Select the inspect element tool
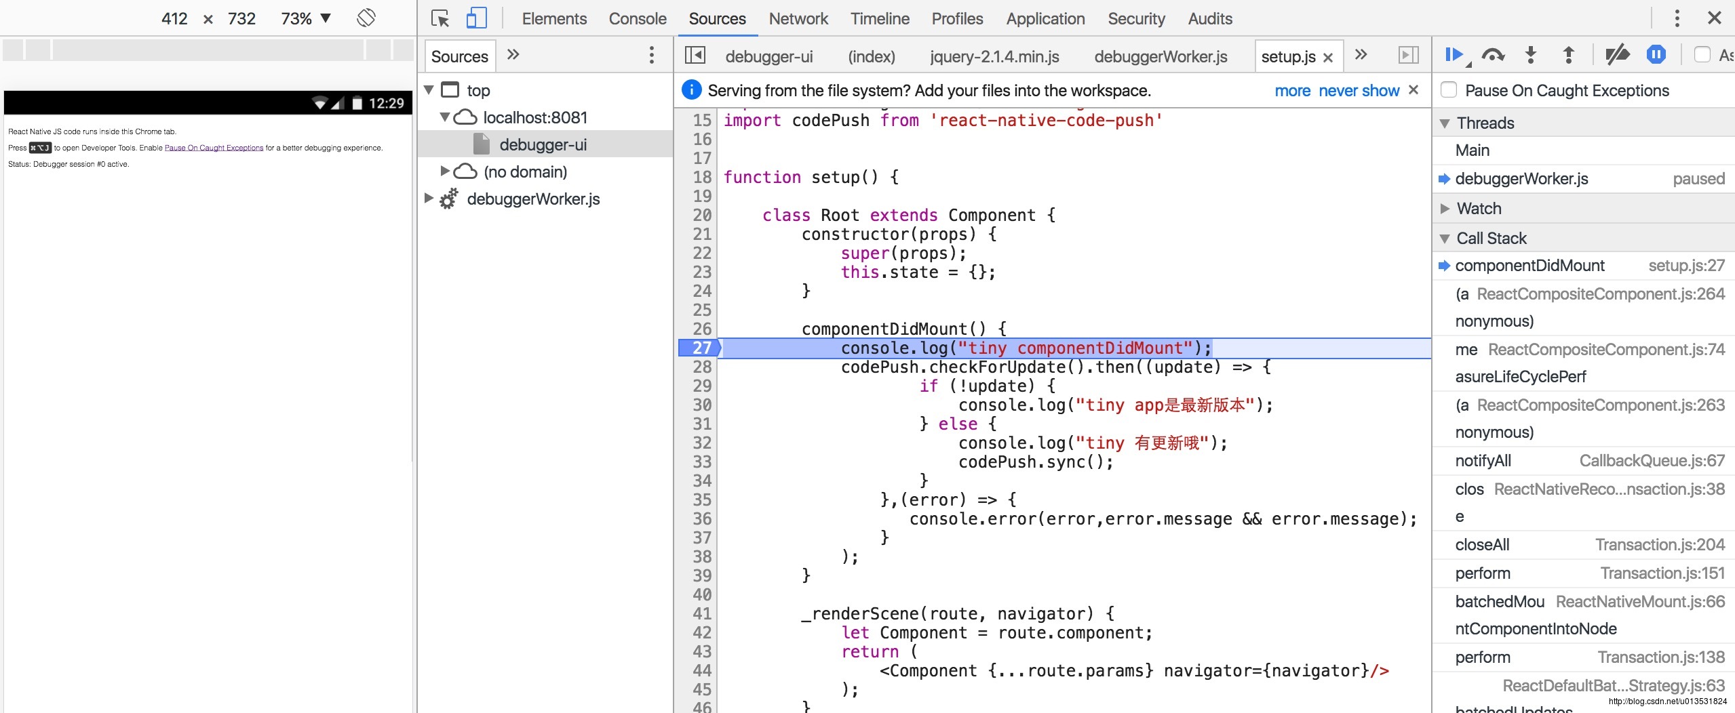The image size is (1735, 713). click(x=440, y=18)
